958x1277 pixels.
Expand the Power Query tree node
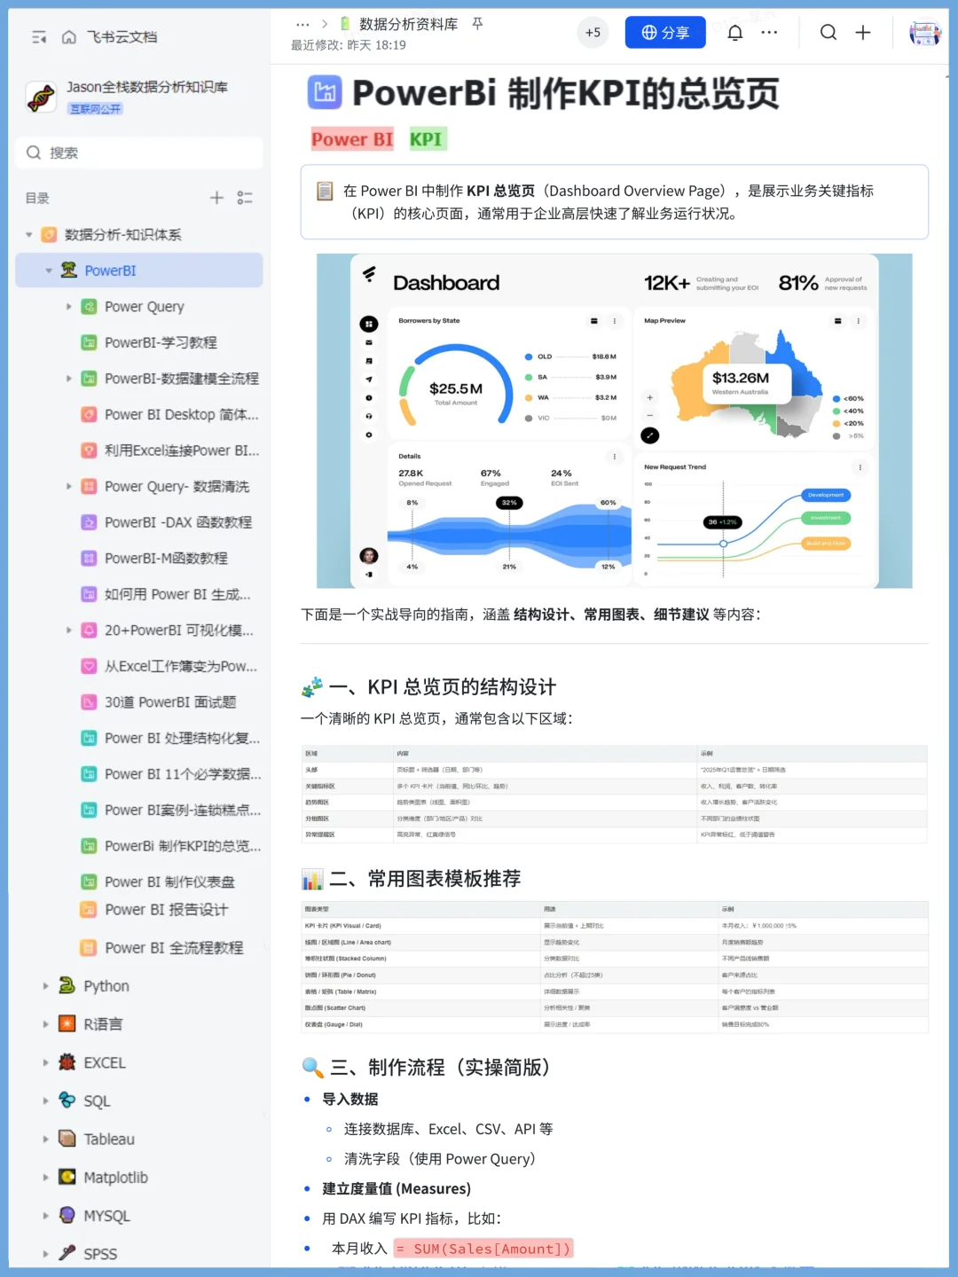click(69, 307)
